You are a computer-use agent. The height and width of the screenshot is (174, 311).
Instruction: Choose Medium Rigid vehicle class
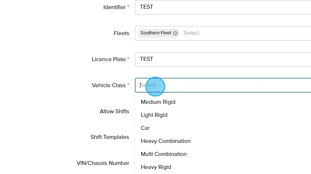[158, 102]
